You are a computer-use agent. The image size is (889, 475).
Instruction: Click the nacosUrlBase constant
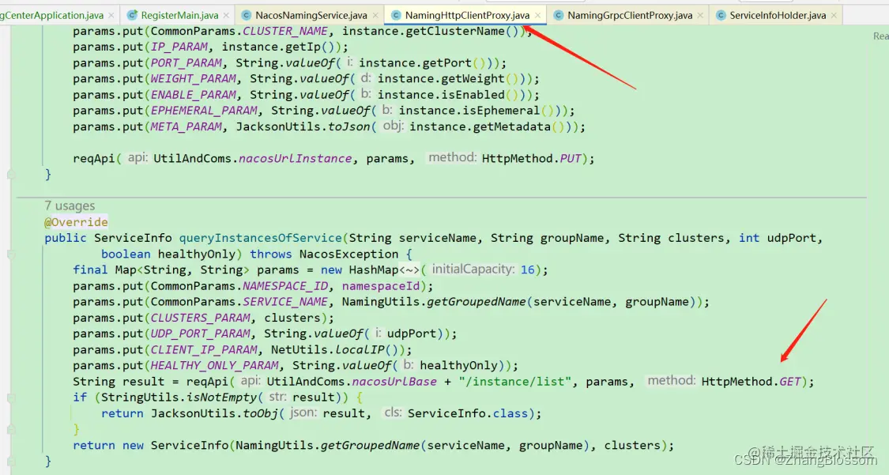394,382
